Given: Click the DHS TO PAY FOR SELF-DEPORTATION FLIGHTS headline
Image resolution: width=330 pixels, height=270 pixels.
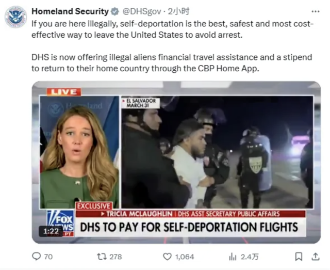Looking at the screenshot, I should click(x=189, y=227).
